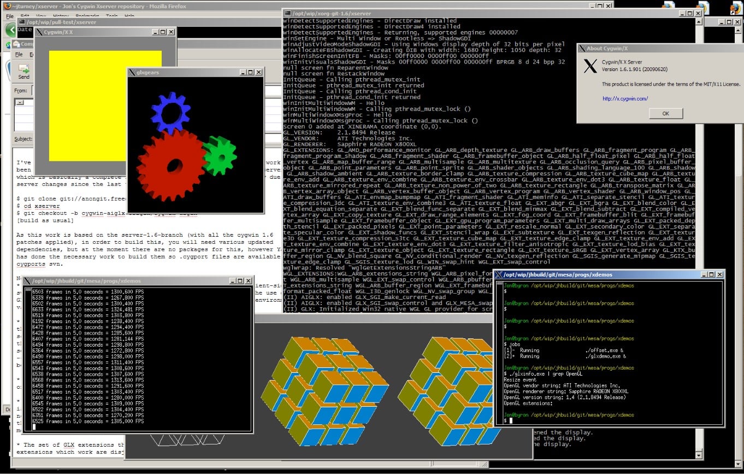Open the http://x.cygwin.com/ link
Screen dimensions: 744x474
coord(625,99)
